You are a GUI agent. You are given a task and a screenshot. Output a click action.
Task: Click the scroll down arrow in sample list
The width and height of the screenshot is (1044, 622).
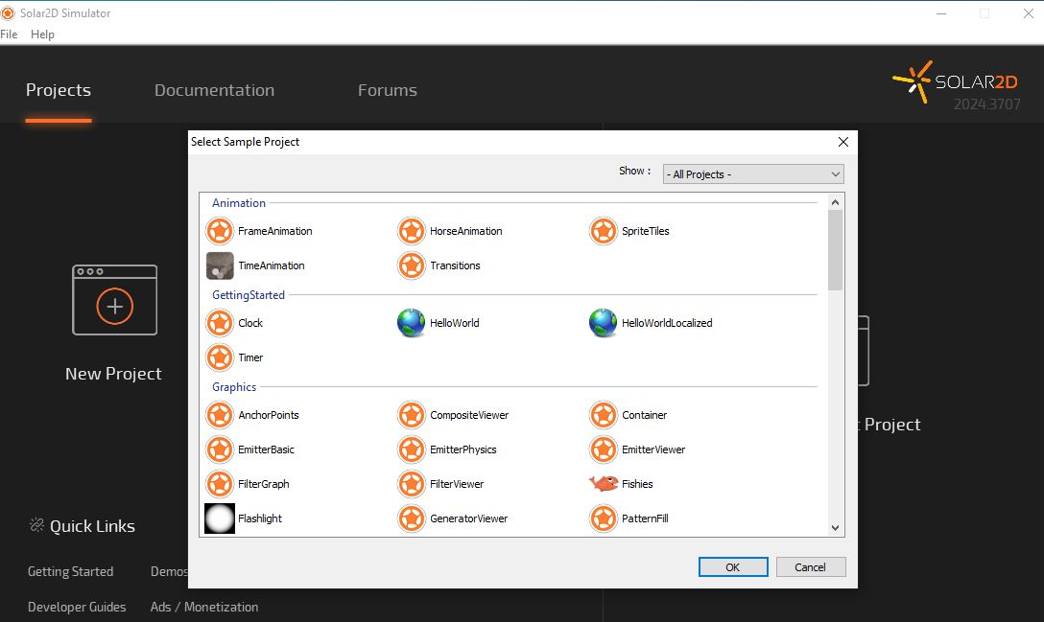click(835, 528)
